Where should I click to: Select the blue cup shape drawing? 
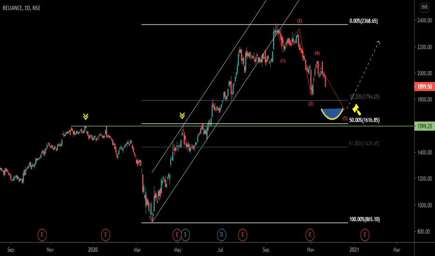(x=332, y=114)
